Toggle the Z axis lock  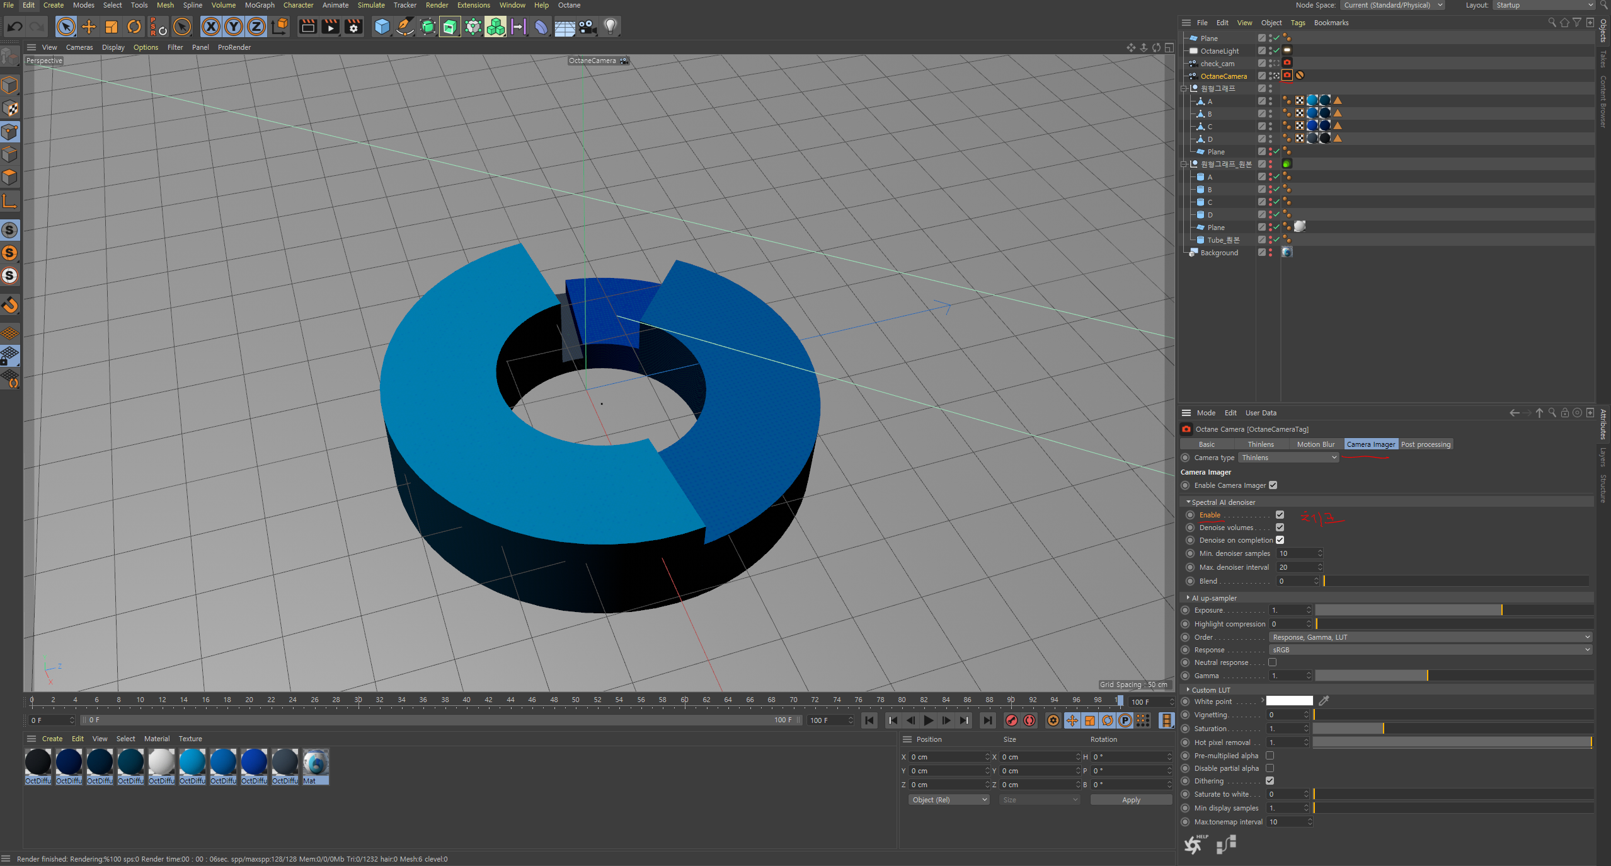256,26
